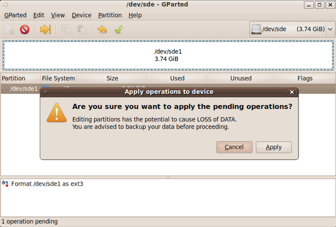336x227 pixels.
Task: Select the /dev/sde1 partition graphic bar
Action: click(168, 55)
